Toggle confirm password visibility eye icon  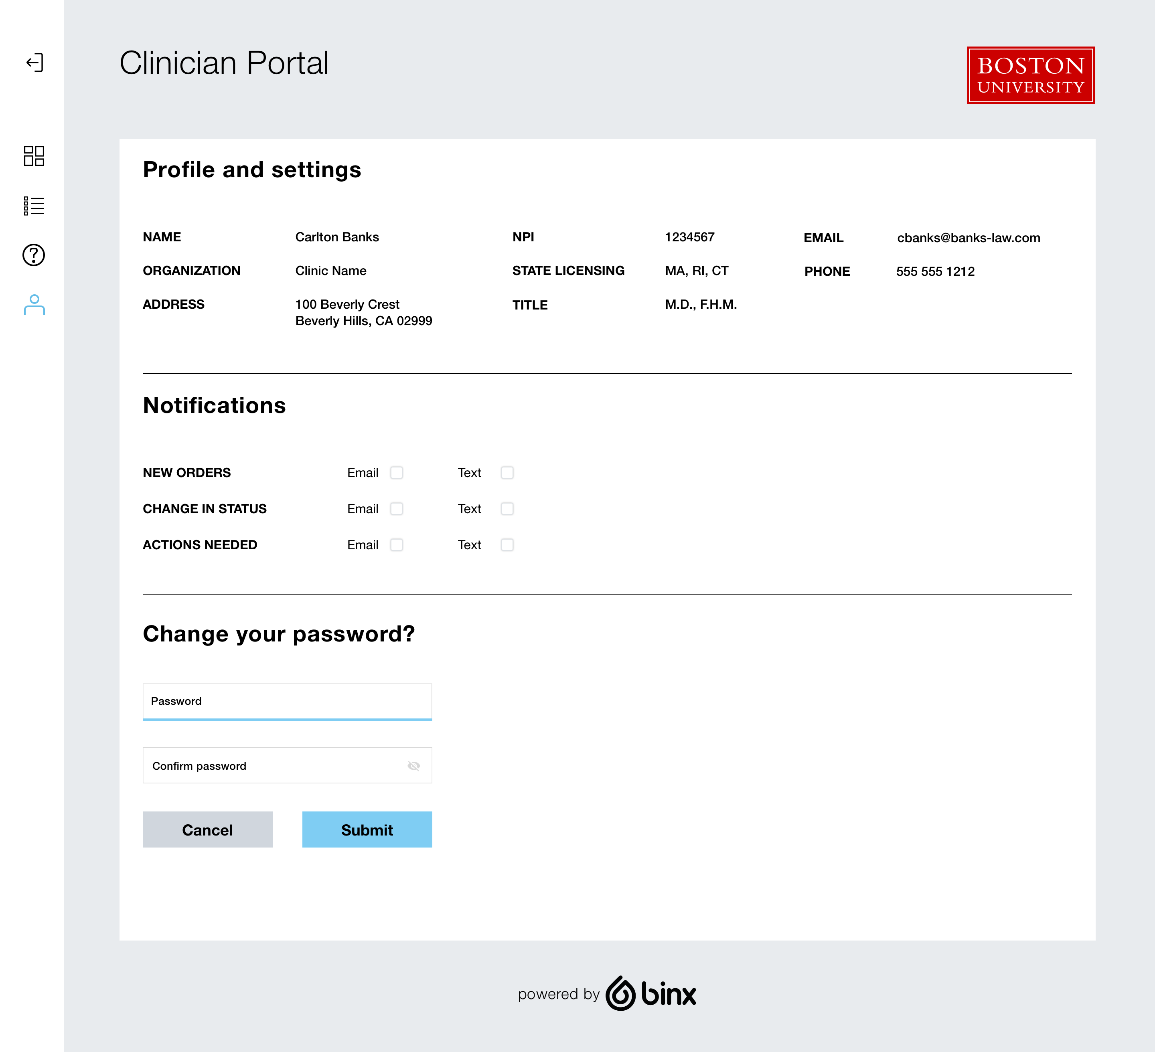(x=413, y=766)
